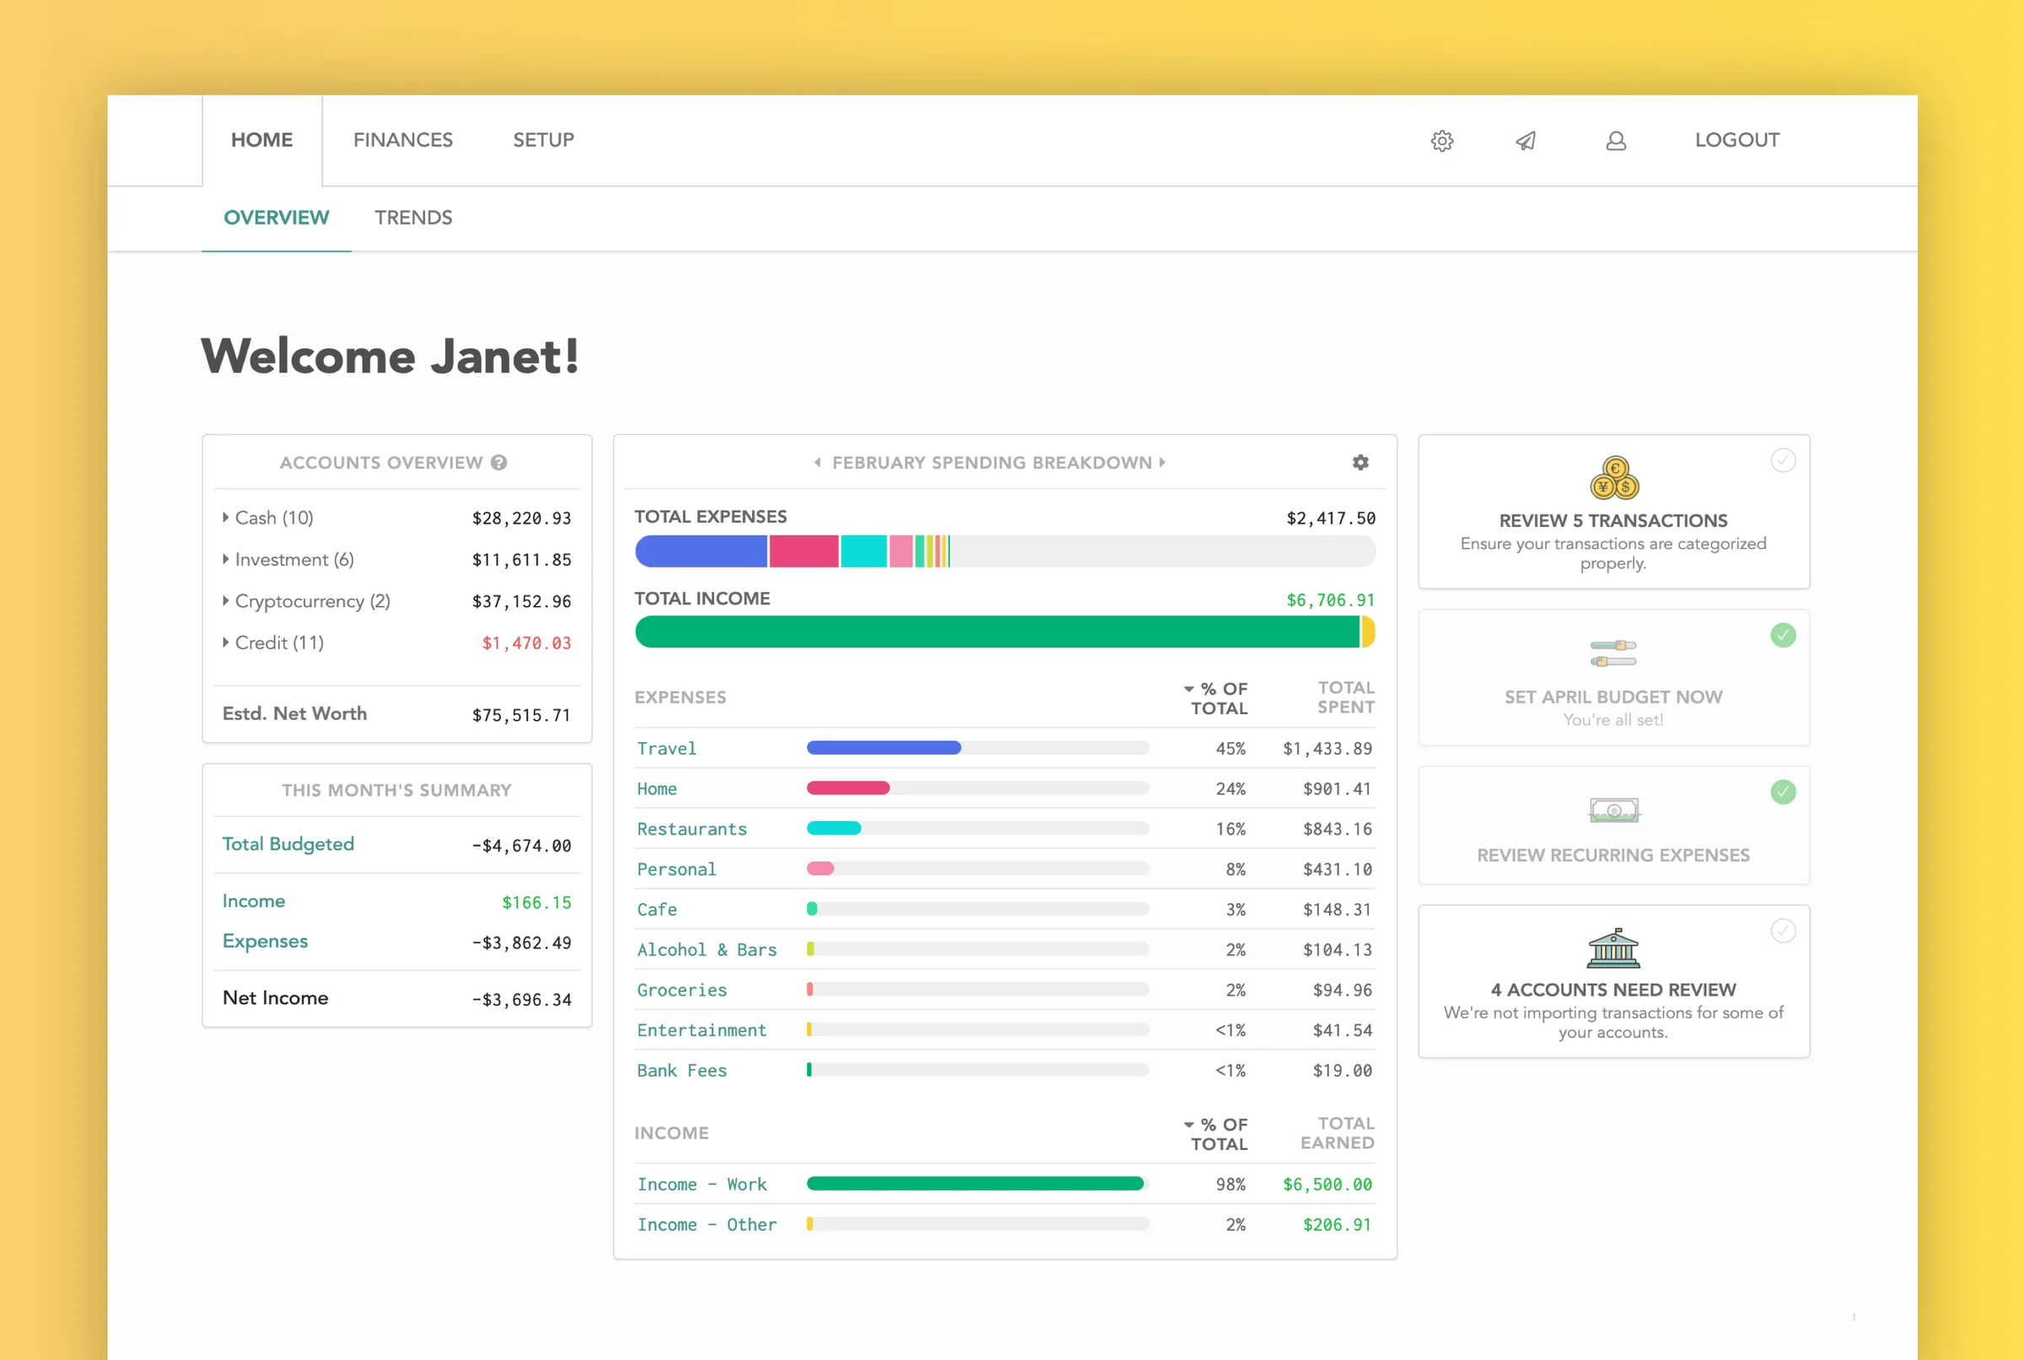Open Income - Work category link
Screen dimensions: 2024x1360
pyautogui.click(x=702, y=1185)
